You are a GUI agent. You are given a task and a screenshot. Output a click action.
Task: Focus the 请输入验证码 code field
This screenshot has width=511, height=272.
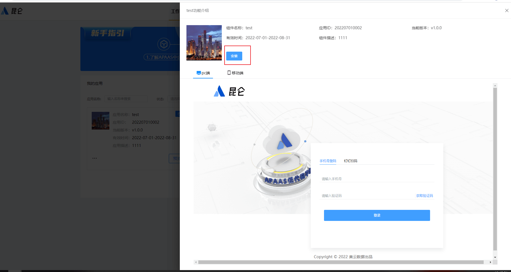(367, 196)
